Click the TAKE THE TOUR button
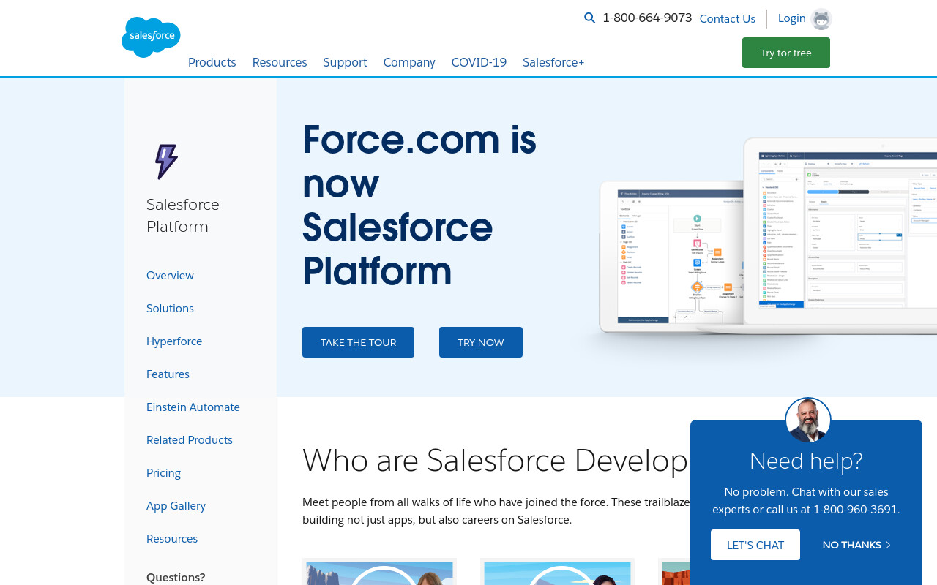This screenshot has height=585, width=937. tap(358, 342)
